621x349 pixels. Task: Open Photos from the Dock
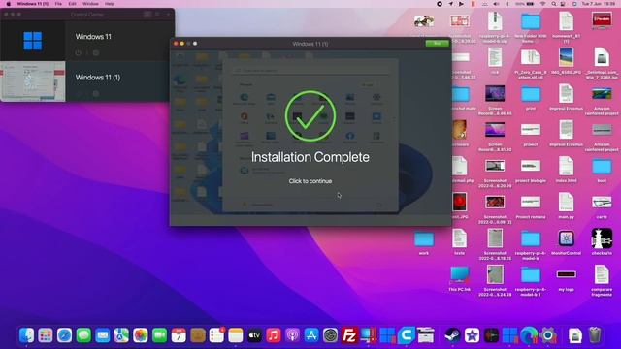[141, 335]
